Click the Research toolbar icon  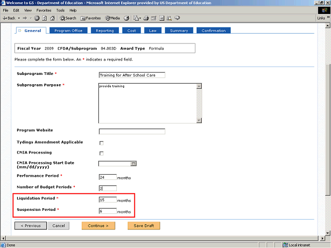coord(169,19)
